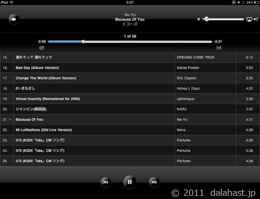This screenshot has width=260, height=199.
Task: Click the low volume speaker icon
Action: (199, 19)
